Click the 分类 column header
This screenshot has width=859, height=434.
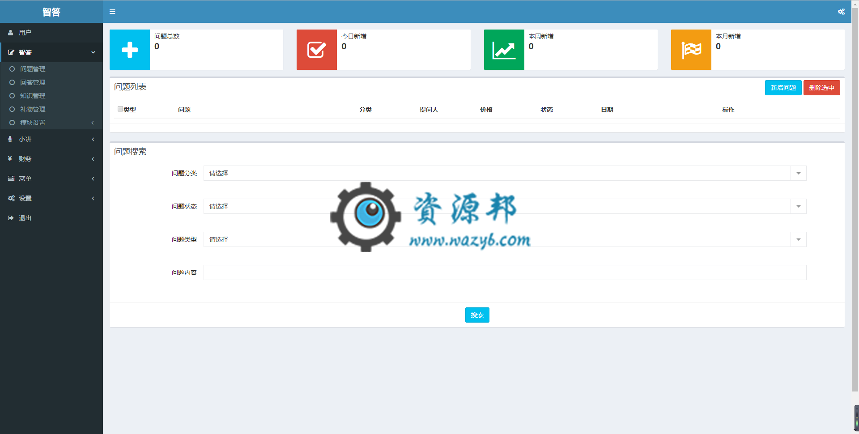(366, 110)
